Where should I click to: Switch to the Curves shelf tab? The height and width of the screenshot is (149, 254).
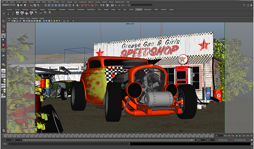pyautogui.click(x=17, y=9)
